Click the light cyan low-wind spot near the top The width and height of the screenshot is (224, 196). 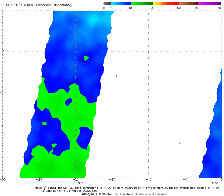coord(94,20)
